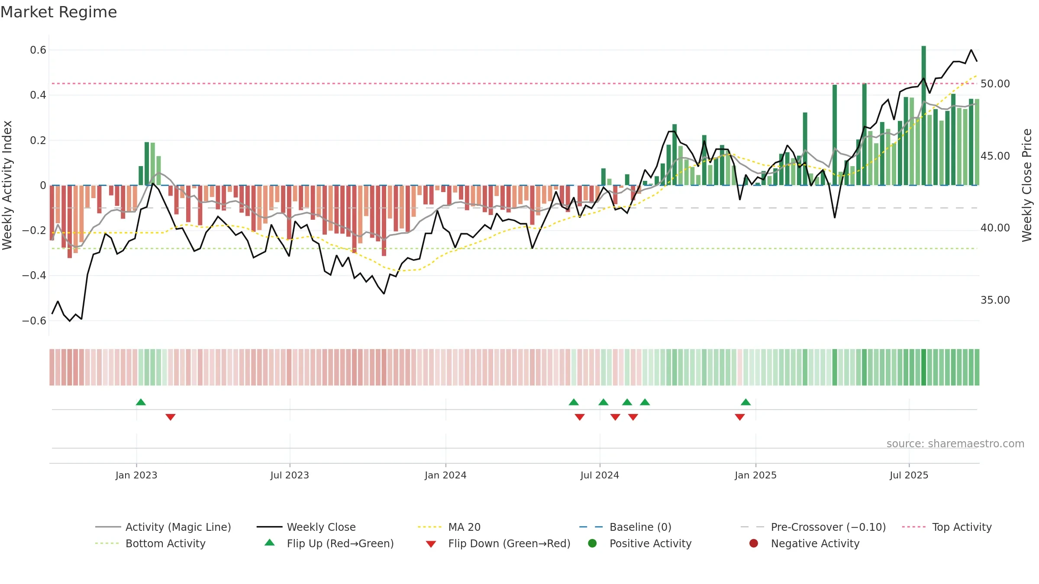Click the darkest green regime strip cell in mid-2025
The width and height of the screenshot is (1039, 584).
tap(924, 367)
